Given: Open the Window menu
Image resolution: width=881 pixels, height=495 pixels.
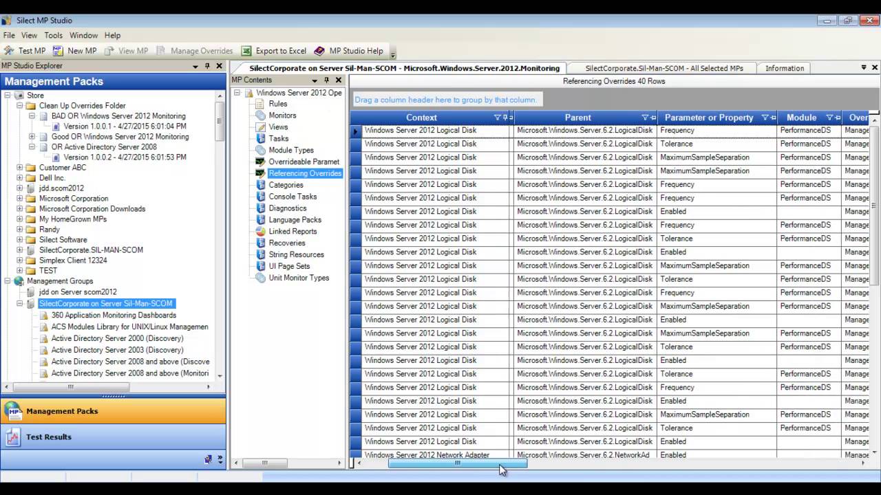Looking at the screenshot, I should (83, 35).
